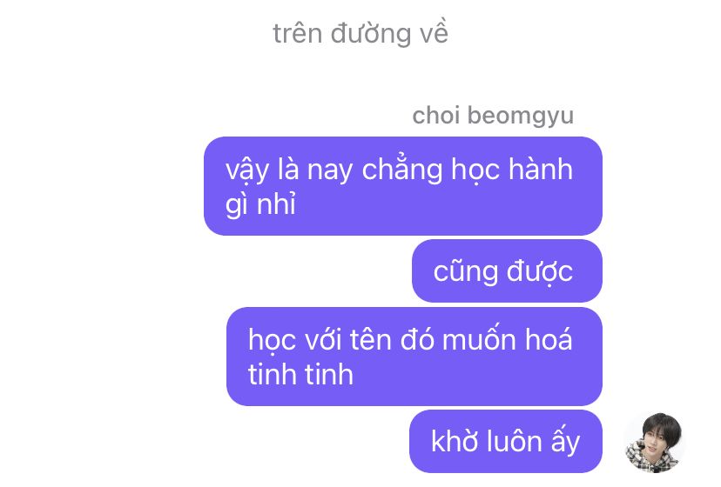Select the 'cũng được' message bubble
Viewport: 721px width, 487px height.
pos(507,271)
